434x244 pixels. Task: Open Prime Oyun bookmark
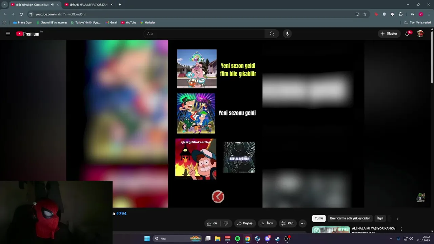(x=23, y=22)
